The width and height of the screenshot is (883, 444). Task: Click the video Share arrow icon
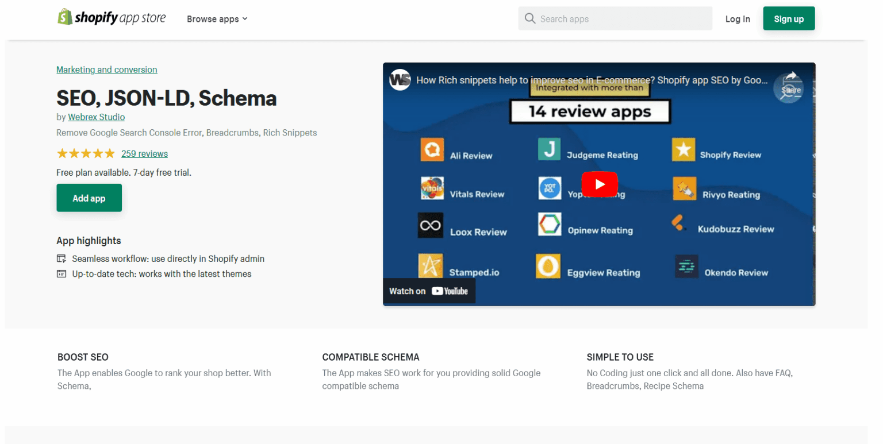[x=791, y=79]
